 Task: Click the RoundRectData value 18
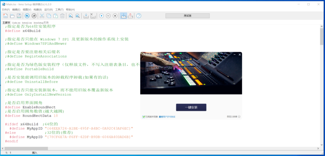pos(56,116)
